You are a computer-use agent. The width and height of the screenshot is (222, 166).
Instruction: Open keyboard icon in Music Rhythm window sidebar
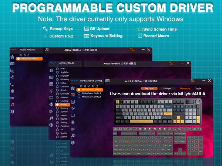tap(12, 64)
